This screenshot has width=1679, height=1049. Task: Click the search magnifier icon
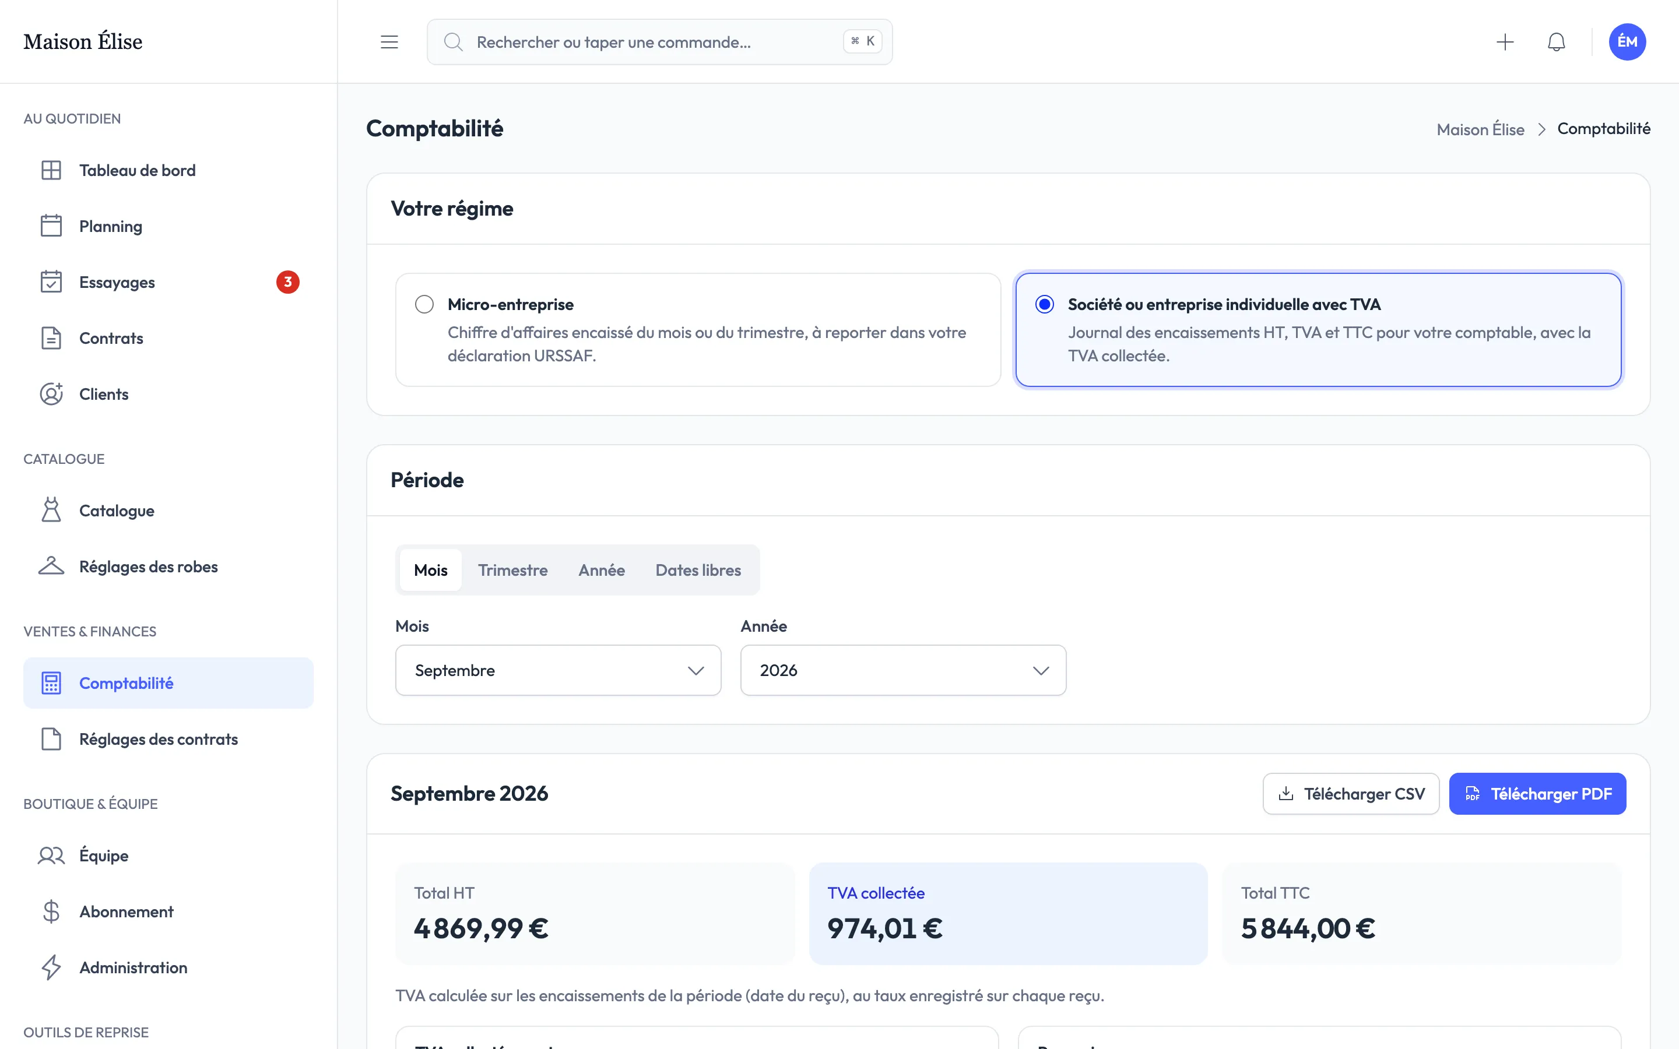point(453,41)
